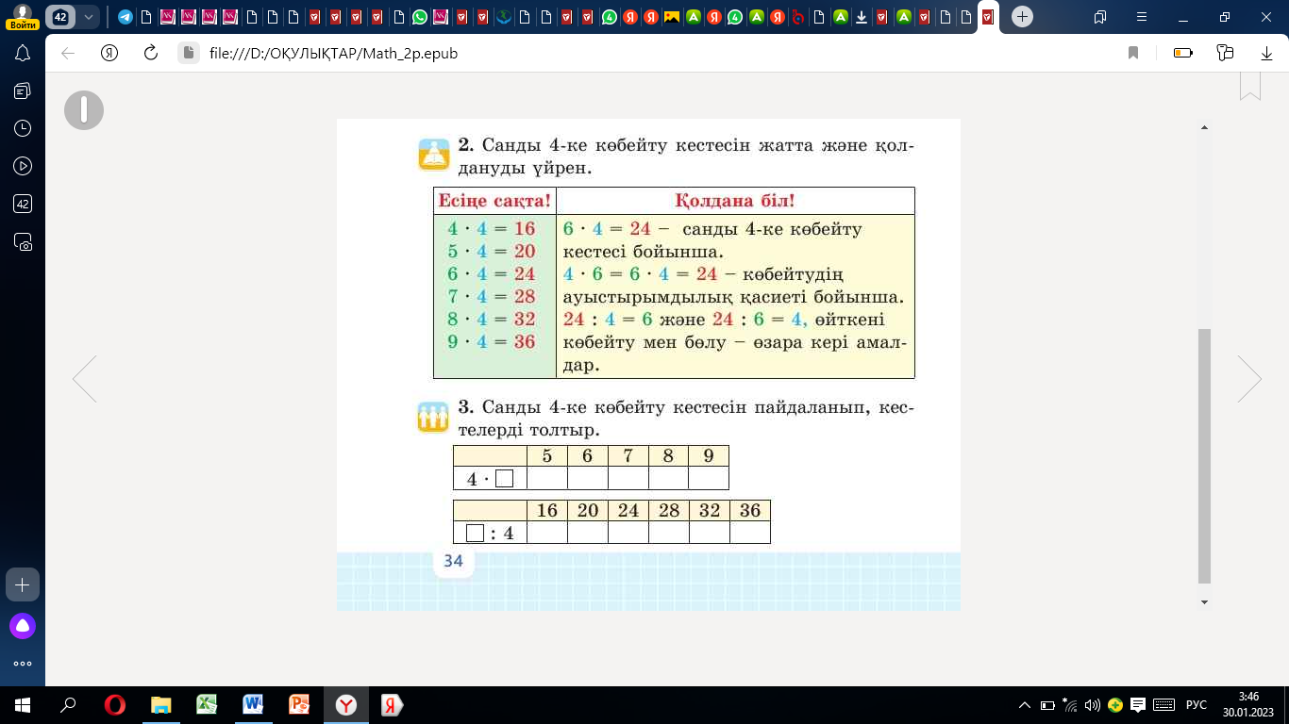Click the reader scrollbar down arrow

click(x=1204, y=601)
